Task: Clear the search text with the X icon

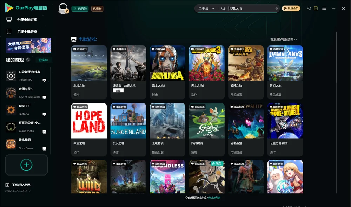Action: tap(277, 8)
